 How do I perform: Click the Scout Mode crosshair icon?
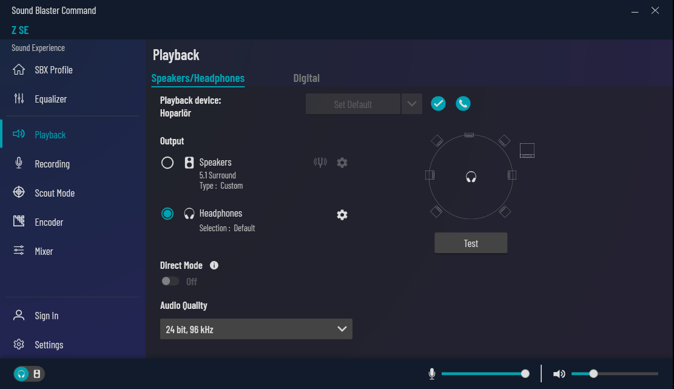(19, 192)
